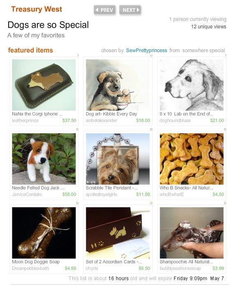Go to the next treasury with NEXT
234x290 pixels.
[x=130, y=10]
